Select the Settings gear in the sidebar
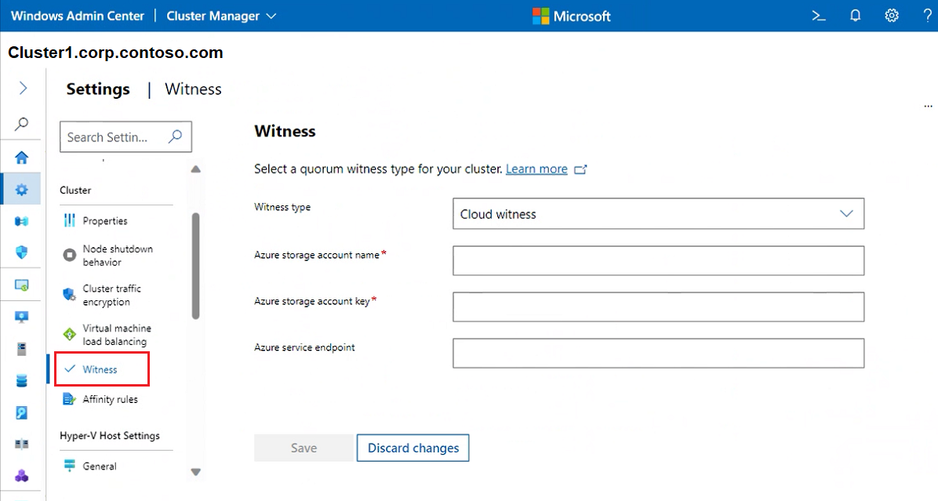The width and height of the screenshot is (938, 501). click(21, 190)
